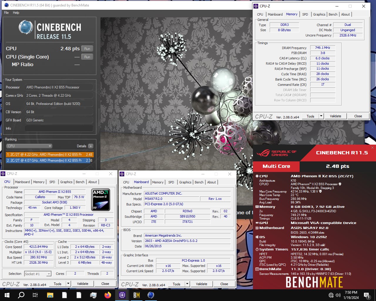This screenshot has width=376, height=301.
Task: Run the CPU Single Core test
Action: (87, 57)
